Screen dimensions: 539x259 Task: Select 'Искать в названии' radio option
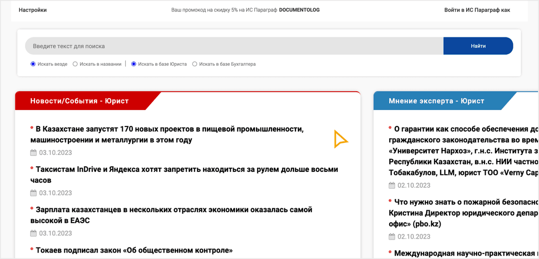tap(75, 64)
